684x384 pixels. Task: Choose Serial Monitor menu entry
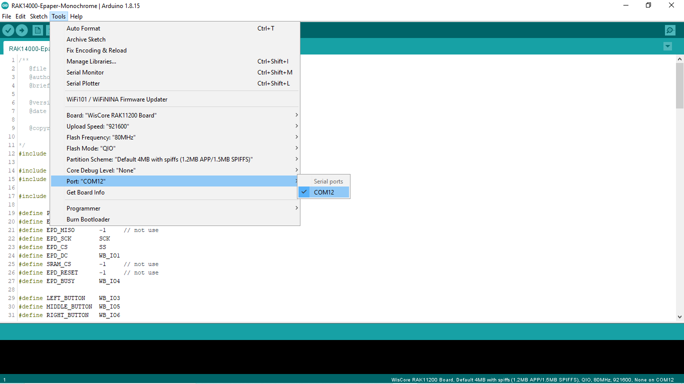175,72
